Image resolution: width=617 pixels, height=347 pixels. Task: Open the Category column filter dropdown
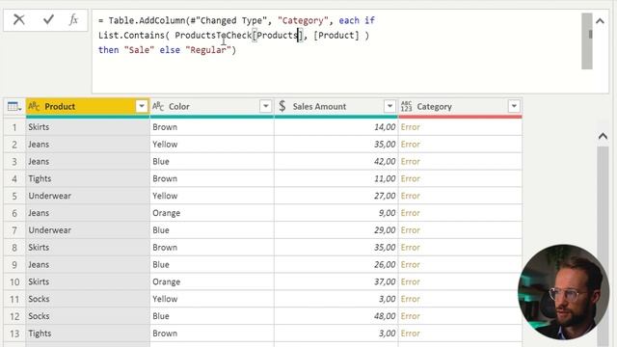click(x=514, y=106)
